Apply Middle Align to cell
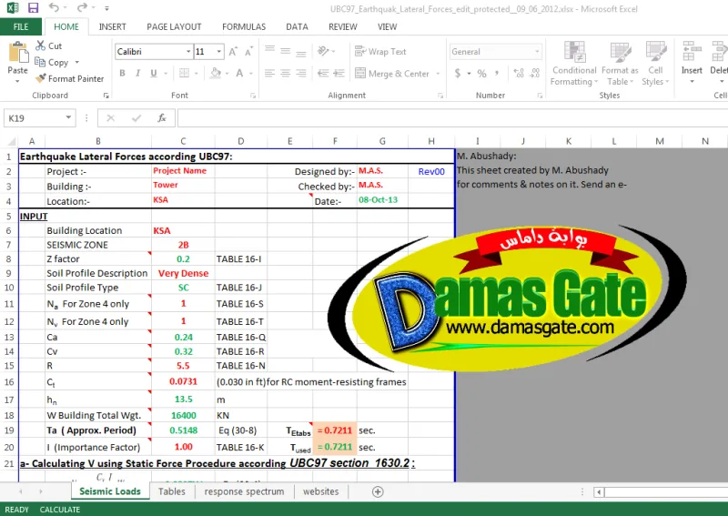728x516 pixels. [x=286, y=51]
